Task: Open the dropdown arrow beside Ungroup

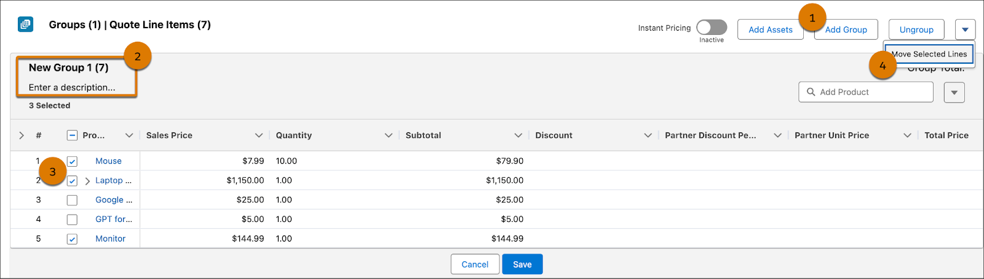Action: point(965,29)
